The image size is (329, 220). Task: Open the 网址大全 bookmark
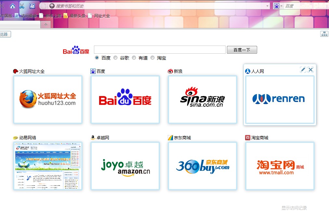coord(99,16)
